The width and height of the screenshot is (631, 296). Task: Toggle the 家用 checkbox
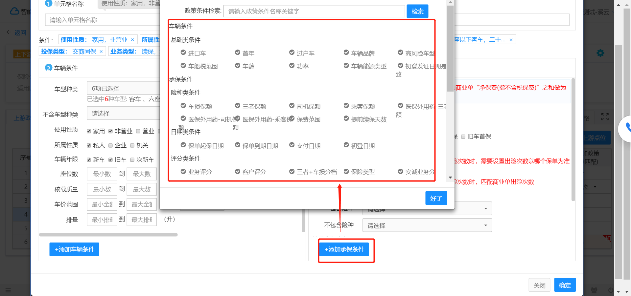pos(89,131)
